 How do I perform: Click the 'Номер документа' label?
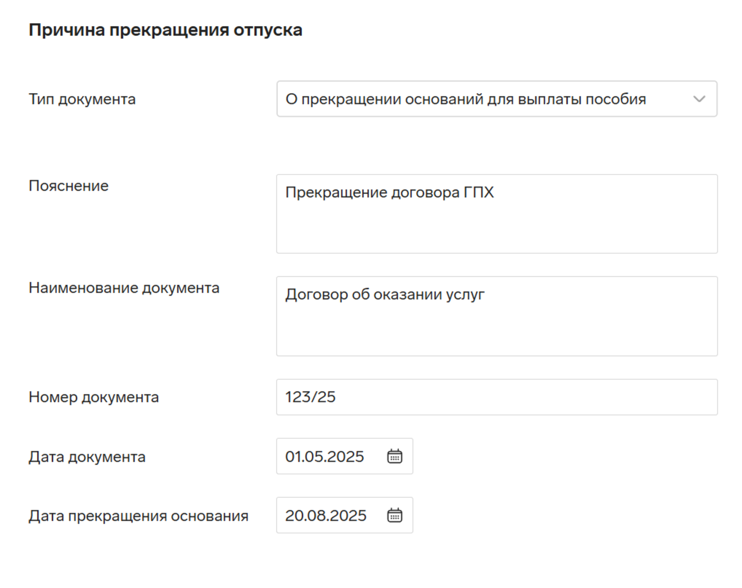(94, 397)
